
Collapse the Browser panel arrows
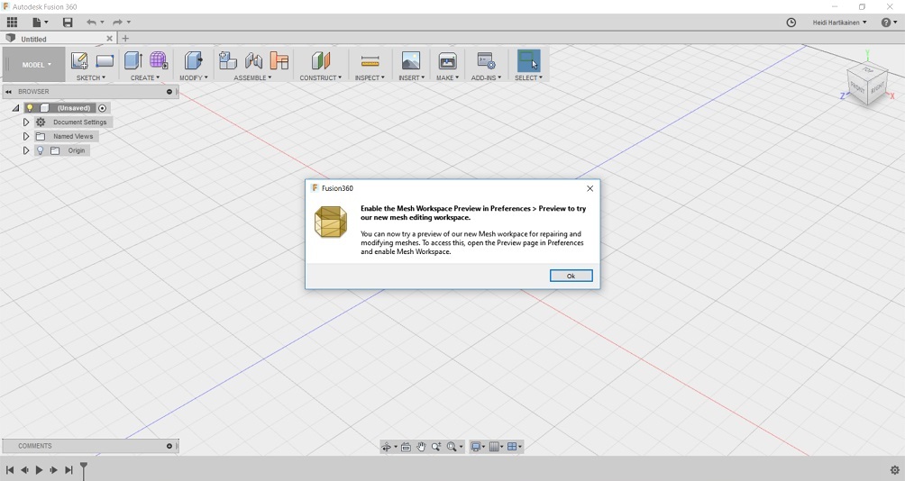coord(9,91)
